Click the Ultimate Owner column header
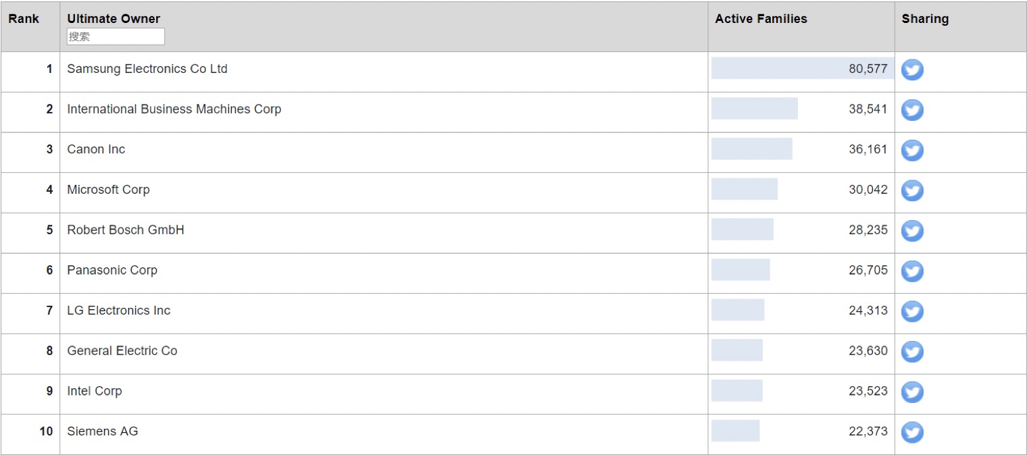The height and width of the screenshot is (455, 1027). tap(114, 19)
